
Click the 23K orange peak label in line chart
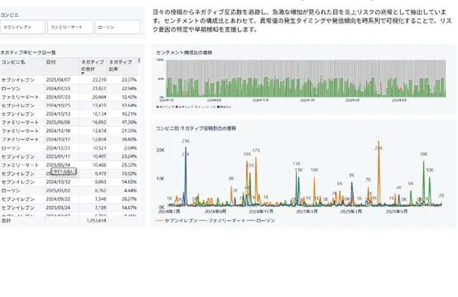[379, 148]
